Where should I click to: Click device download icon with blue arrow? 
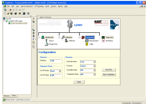tap(33, 36)
